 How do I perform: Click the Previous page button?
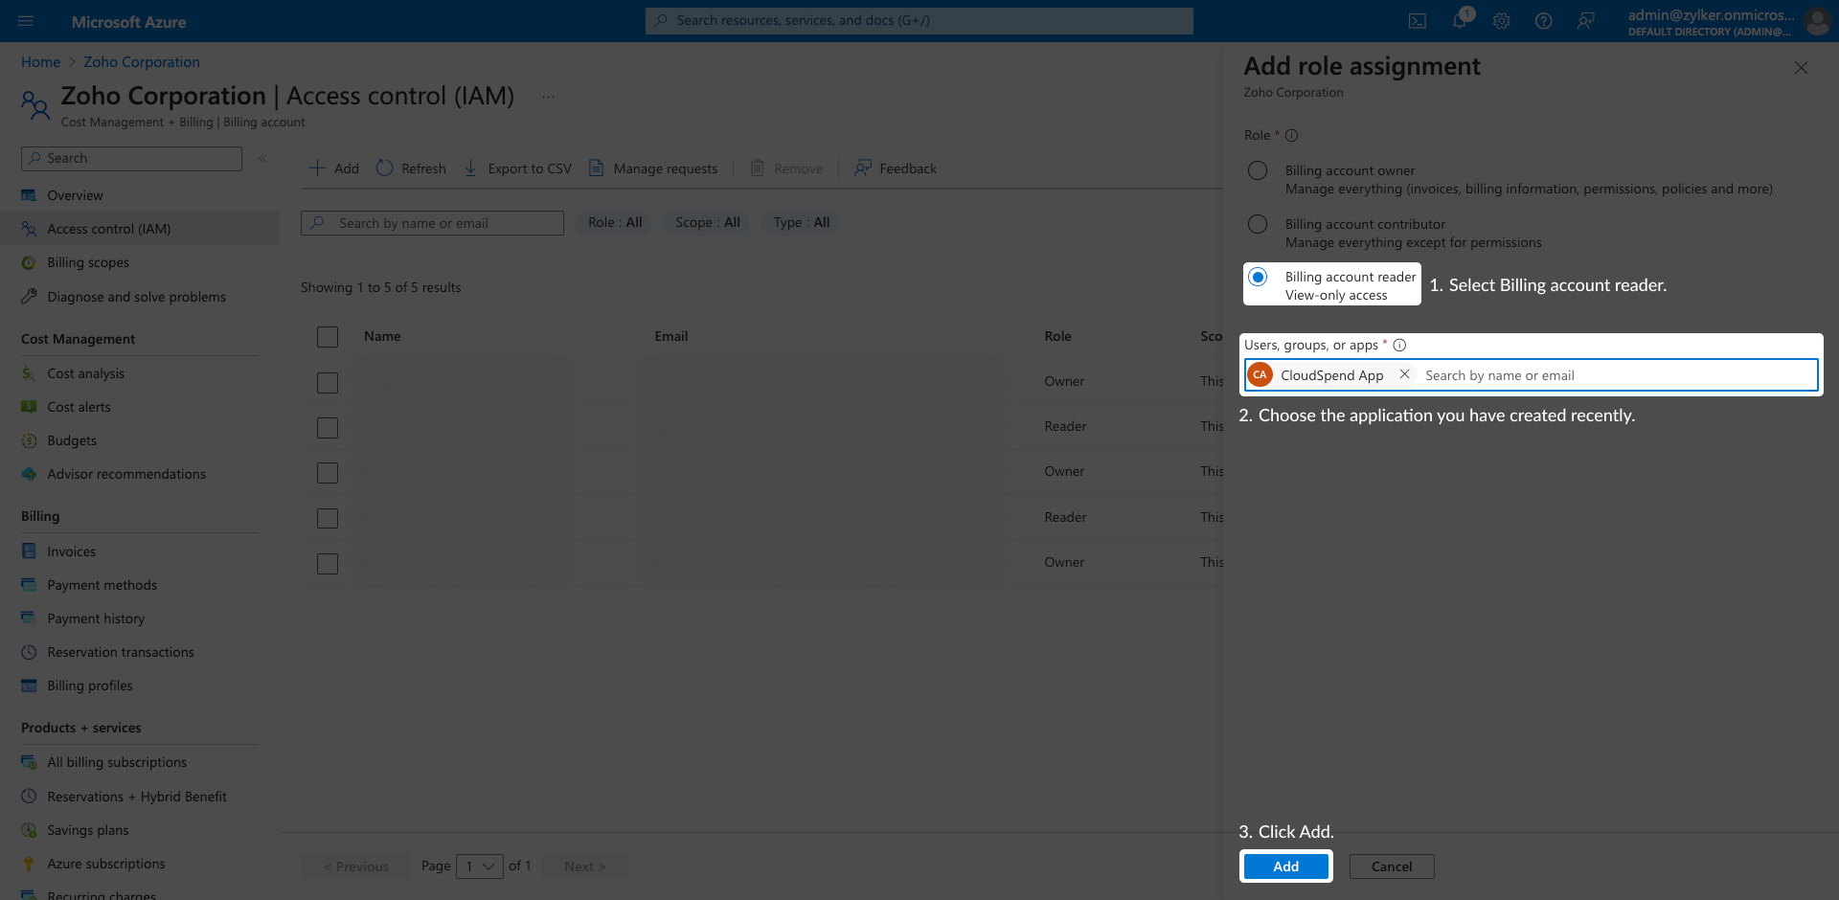tap(355, 866)
